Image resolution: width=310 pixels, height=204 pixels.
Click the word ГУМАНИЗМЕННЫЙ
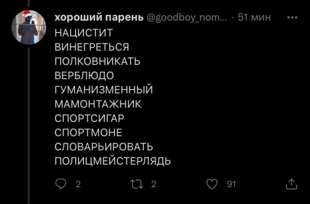point(104,90)
